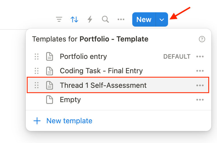This screenshot has width=217, height=143.
Task: Click the sort arrows icon
Action: tap(74, 19)
